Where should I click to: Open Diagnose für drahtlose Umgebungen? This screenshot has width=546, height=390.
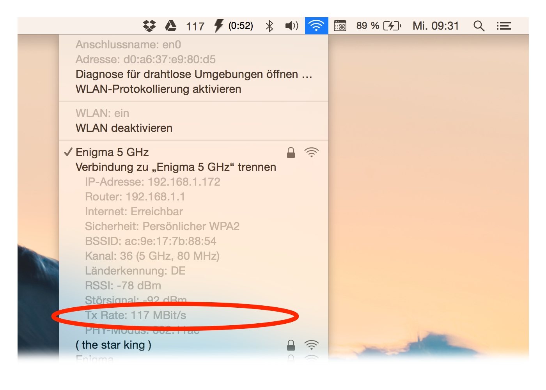tap(194, 74)
